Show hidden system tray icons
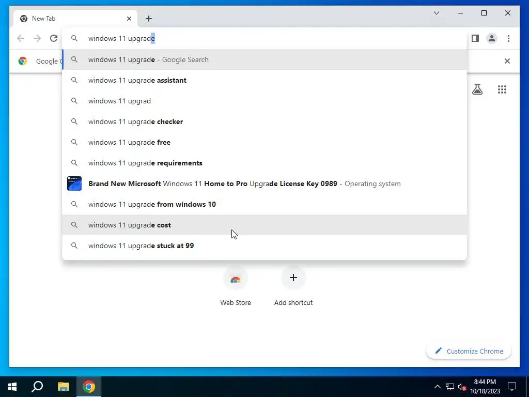The height and width of the screenshot is (397, 529). coord(437,387)
